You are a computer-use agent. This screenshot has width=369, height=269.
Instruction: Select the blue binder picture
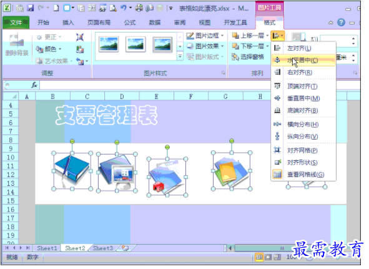tap(72, 171)
